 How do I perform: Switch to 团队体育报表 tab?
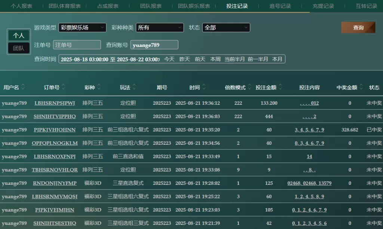[x=64, y=6]
